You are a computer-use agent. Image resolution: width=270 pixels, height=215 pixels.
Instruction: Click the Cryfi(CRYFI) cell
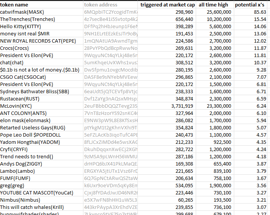click(42, 149)
